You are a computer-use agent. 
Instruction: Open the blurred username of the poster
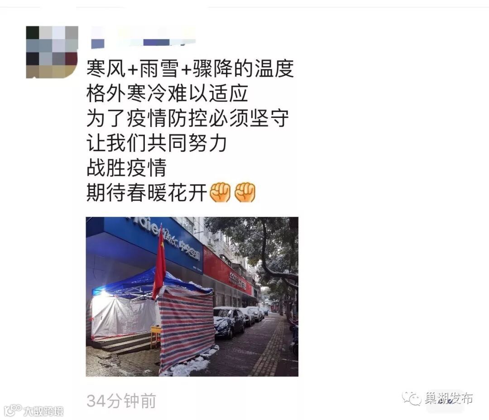143,38
